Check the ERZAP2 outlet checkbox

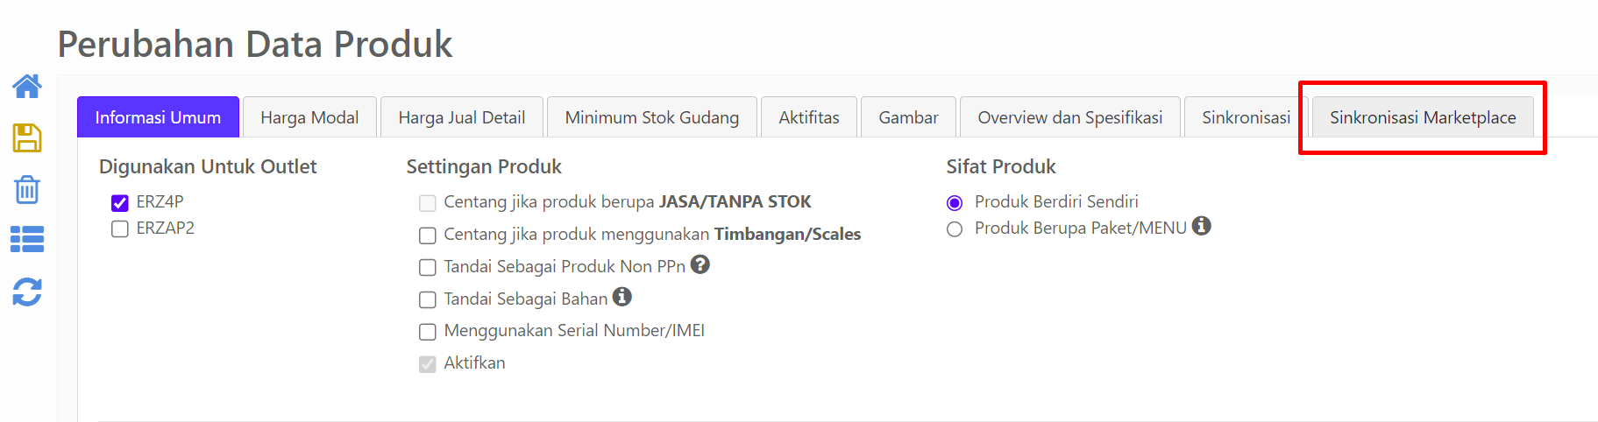(x=120, y=229)
